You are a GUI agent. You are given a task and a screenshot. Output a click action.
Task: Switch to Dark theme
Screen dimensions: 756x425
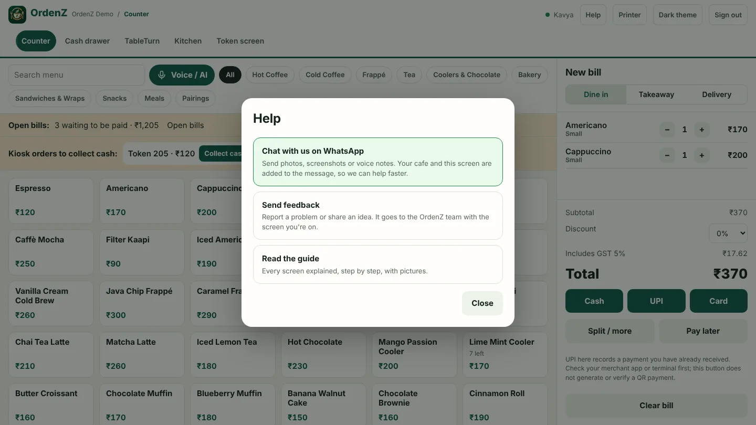click(678, 15)
